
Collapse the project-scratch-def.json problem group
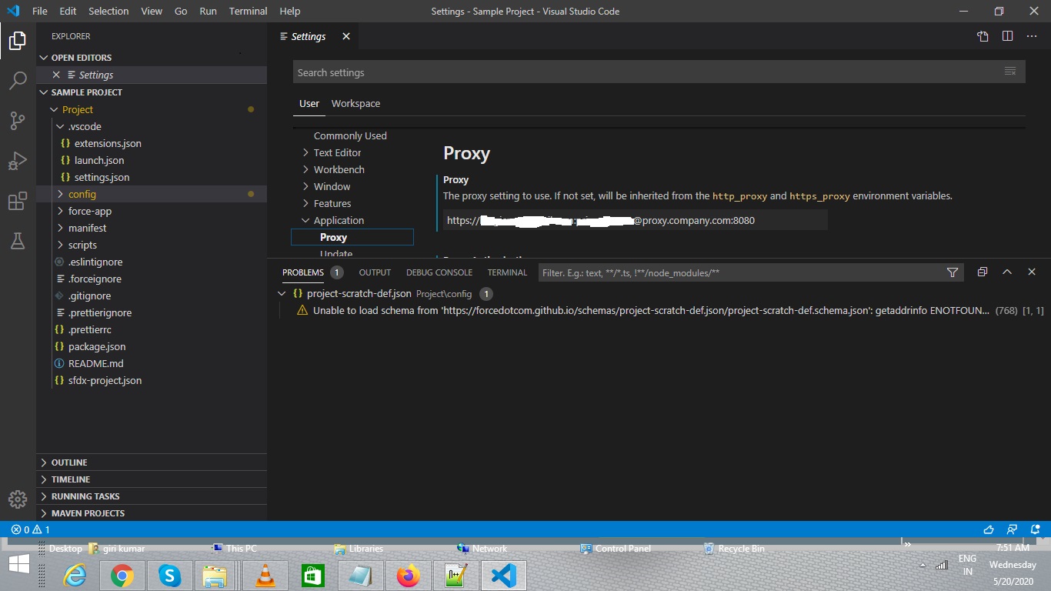coord(282,294)
